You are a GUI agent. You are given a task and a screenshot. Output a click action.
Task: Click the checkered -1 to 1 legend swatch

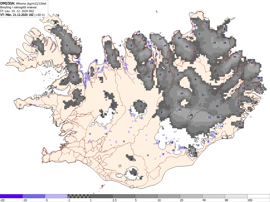79,196
